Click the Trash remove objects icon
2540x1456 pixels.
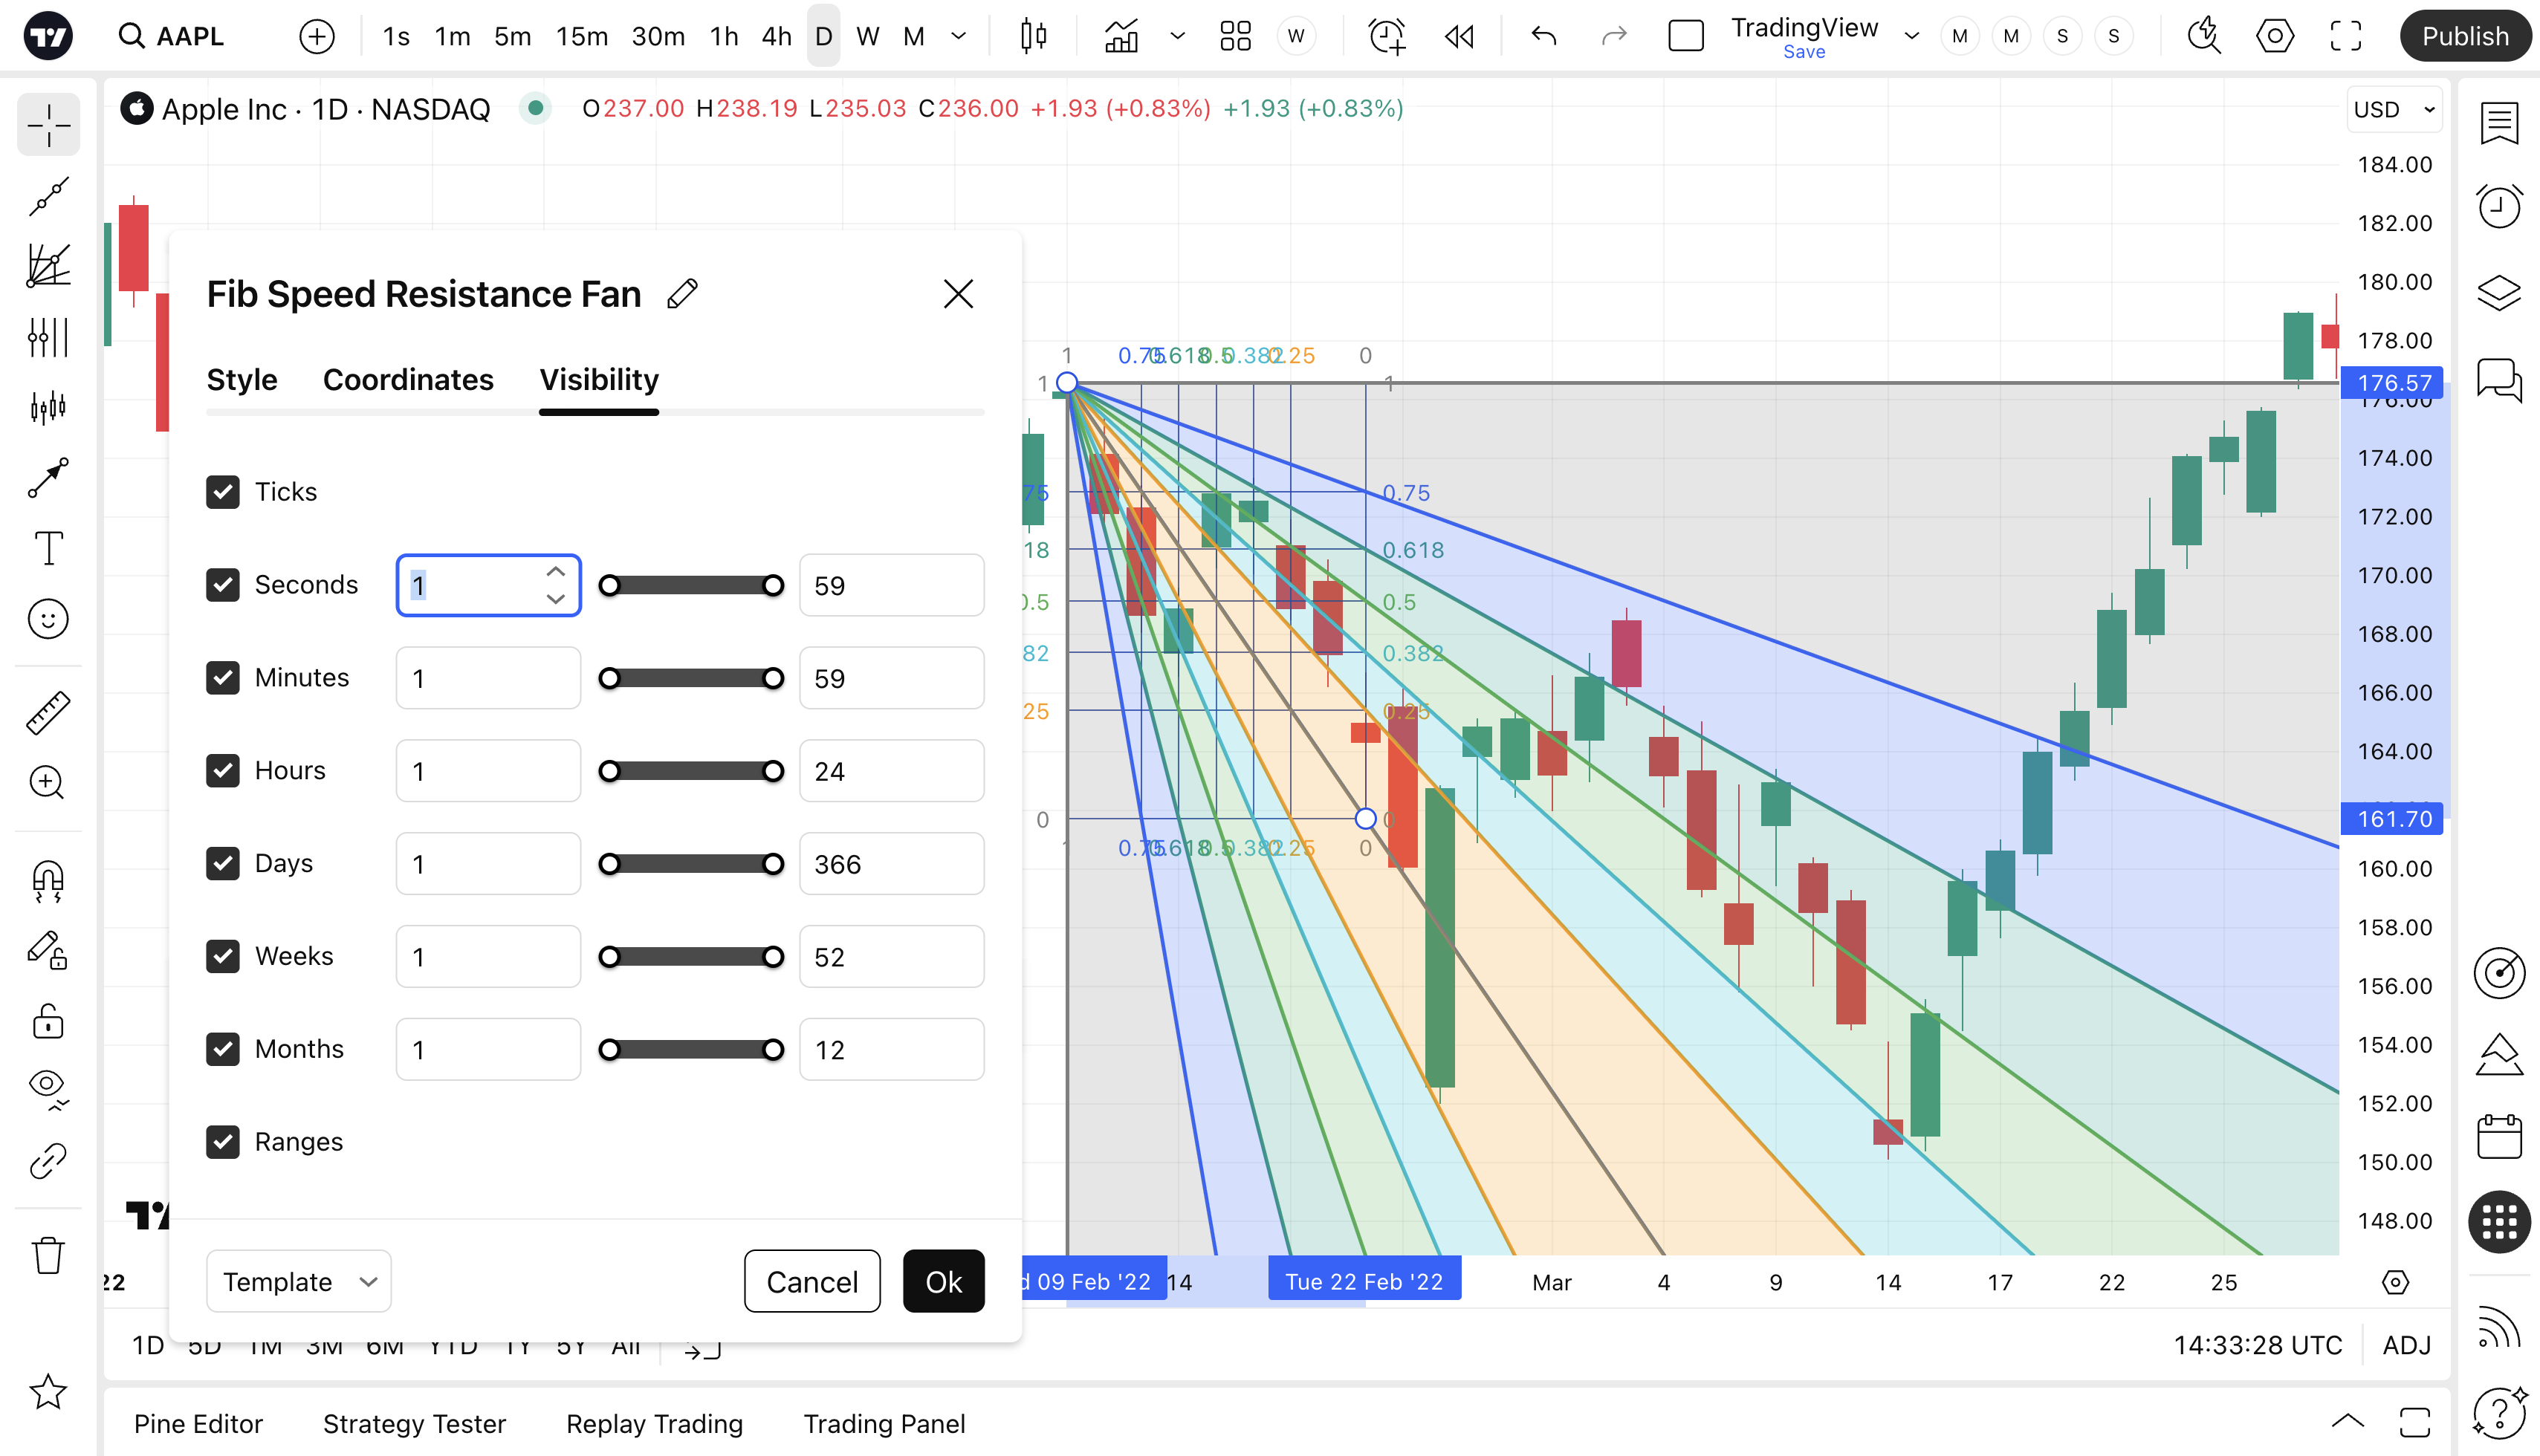47,1256
